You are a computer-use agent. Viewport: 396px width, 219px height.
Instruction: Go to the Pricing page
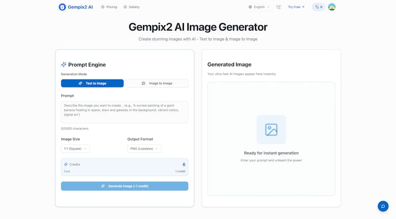(109, 7)
